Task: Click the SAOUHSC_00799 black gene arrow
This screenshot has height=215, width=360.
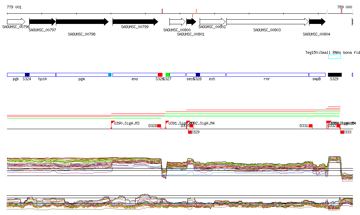Action: tap(135, 21)
